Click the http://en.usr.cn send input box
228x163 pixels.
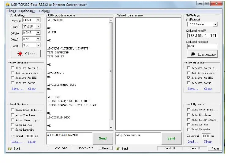138,138
